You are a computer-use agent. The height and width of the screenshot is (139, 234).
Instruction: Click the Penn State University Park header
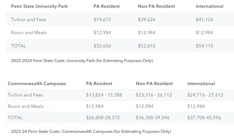click(x=40, y=6)
